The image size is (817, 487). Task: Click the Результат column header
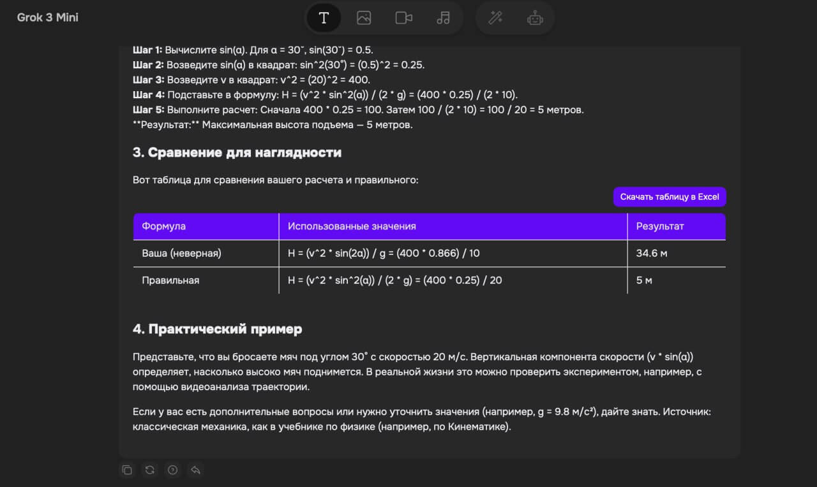pyautogui.click(x=660, y=226)
